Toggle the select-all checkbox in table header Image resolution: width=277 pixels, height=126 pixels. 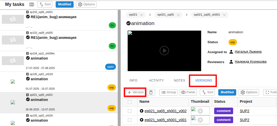[x=130, y=102]
